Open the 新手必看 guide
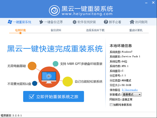 click(x=112, y=22)
